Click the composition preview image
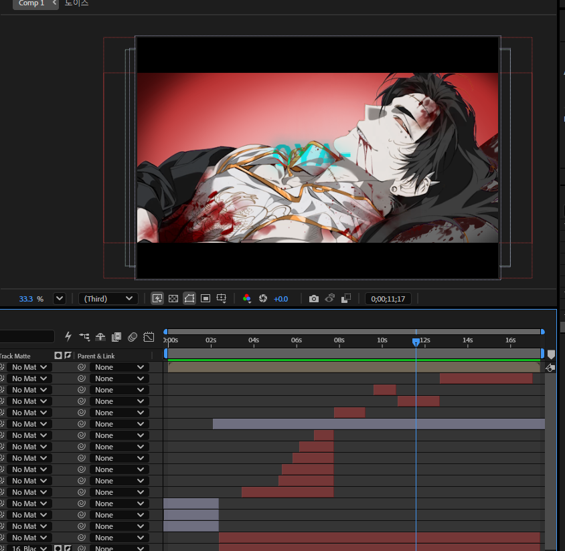This screenshot has width=565, height=551. [x=317, y=158]
